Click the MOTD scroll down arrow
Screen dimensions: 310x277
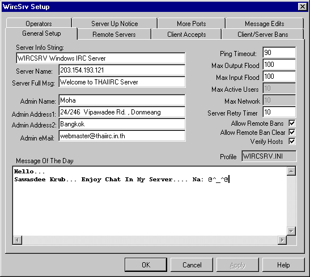(291, 231)
